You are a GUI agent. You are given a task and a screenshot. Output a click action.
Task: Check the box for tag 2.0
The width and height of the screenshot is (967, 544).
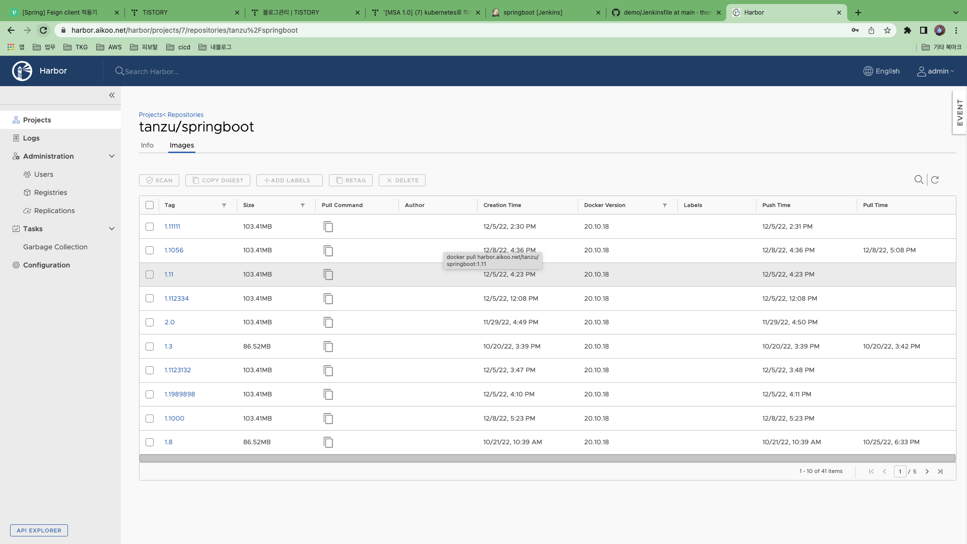coord(150,322)
